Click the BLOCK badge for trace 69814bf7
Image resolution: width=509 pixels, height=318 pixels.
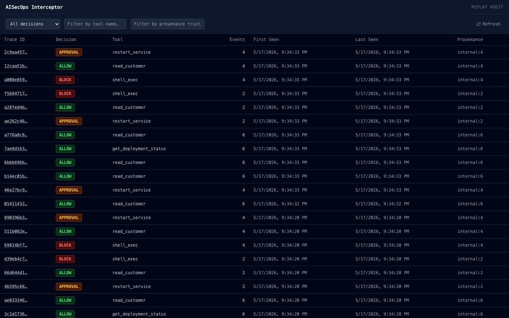(x=65, y=245)
